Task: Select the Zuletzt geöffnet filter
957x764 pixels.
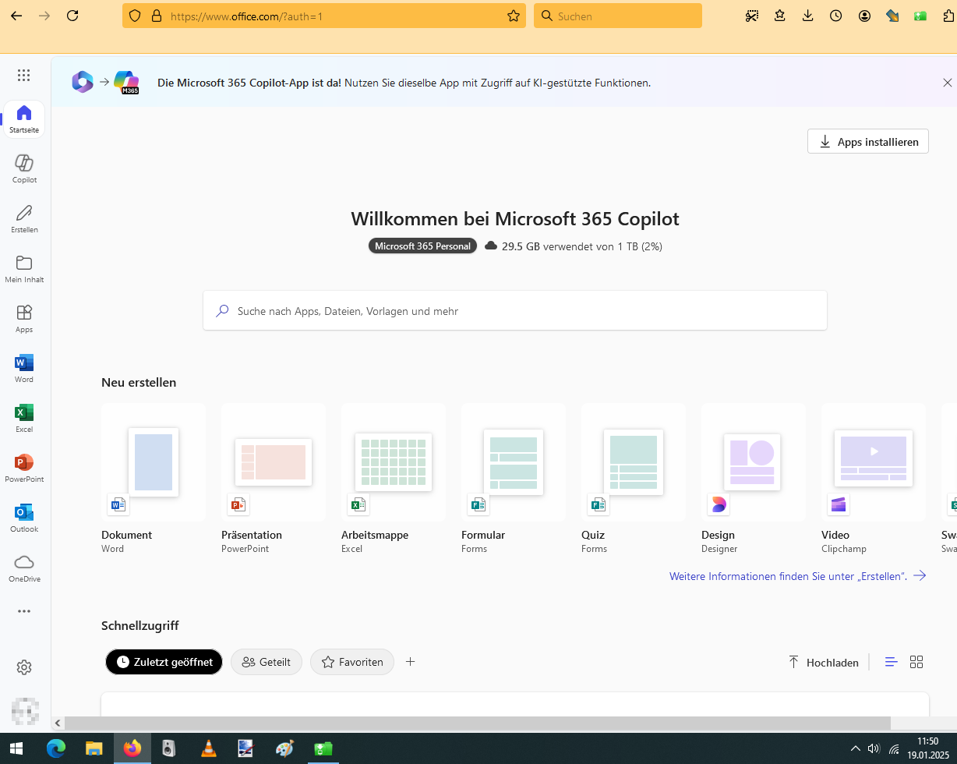Action: pos(164,662)
